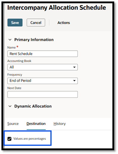Open the Accounting Book 'All' combo box
This screenshot has height=154, width=118.
point(43,67)
